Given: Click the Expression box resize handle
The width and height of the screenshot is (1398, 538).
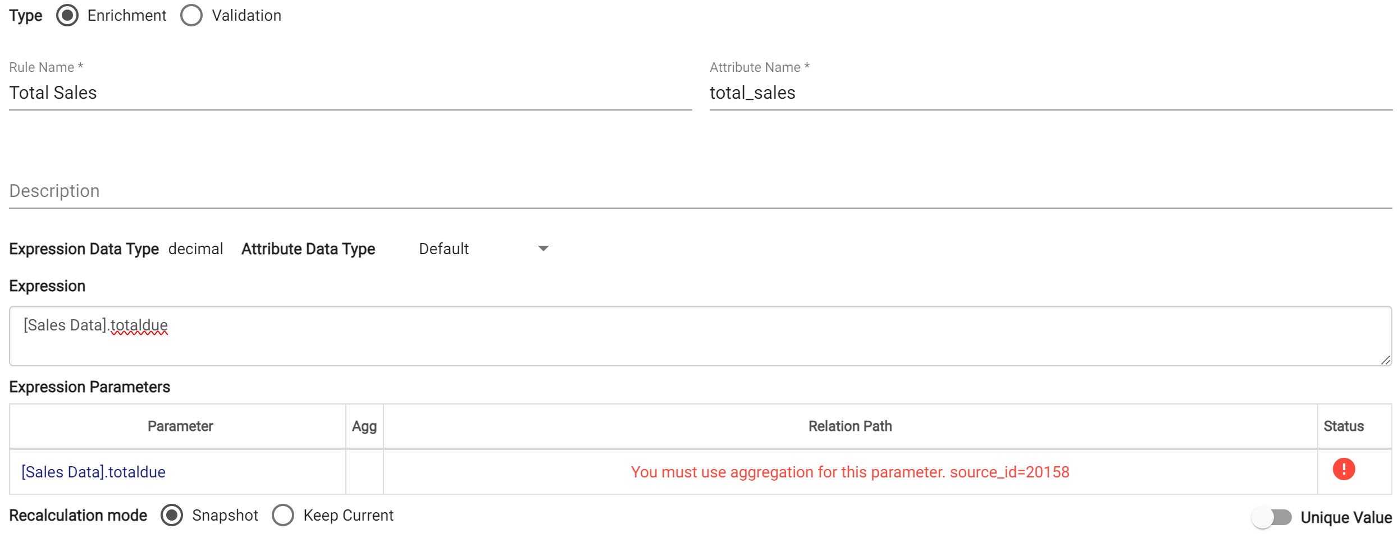Looking at the screenshot, I should coord(1386,360).
